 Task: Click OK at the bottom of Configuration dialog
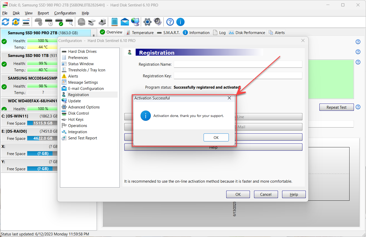(238, 194)
